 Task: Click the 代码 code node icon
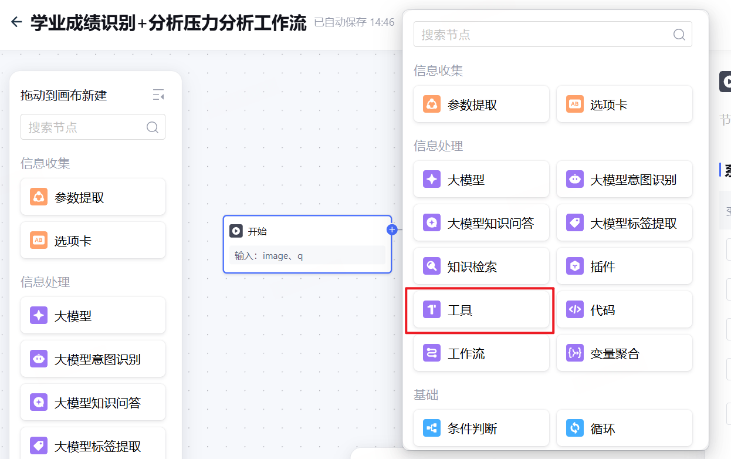point(574,309)
